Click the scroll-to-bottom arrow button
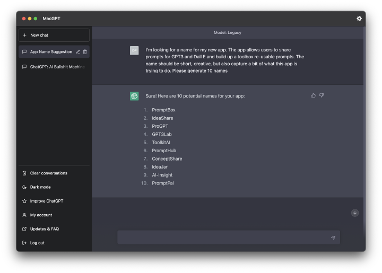 pos(355,213)
